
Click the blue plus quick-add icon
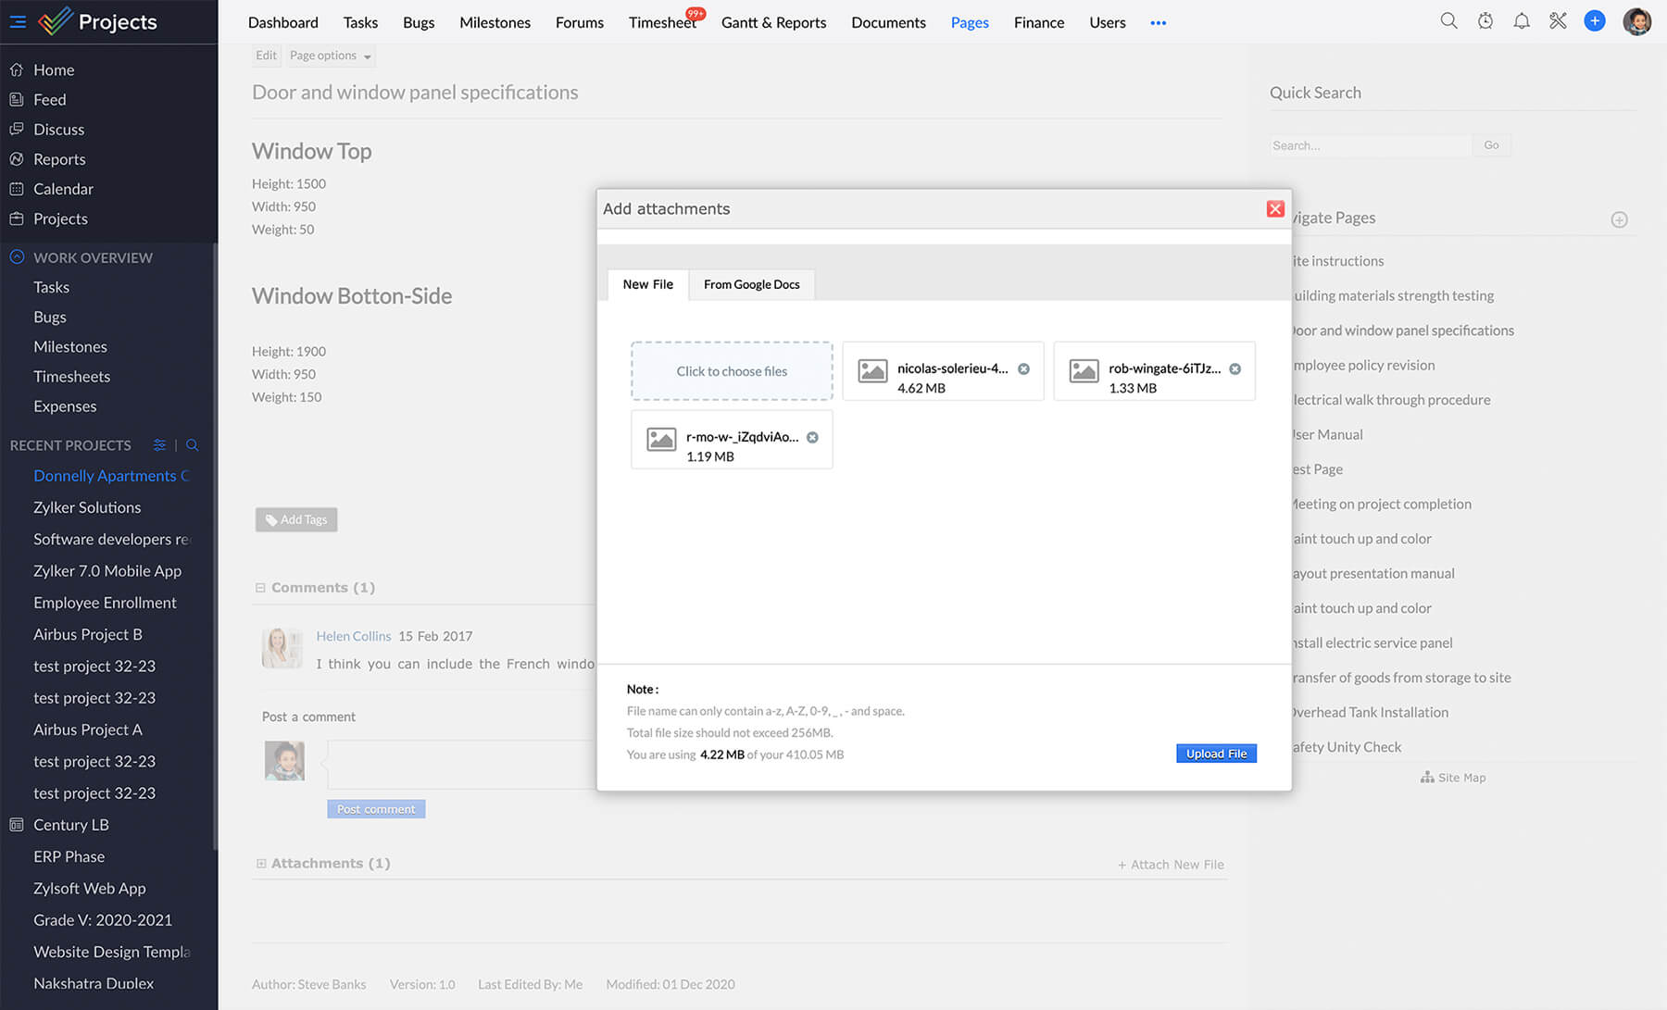click(1594, 21)
